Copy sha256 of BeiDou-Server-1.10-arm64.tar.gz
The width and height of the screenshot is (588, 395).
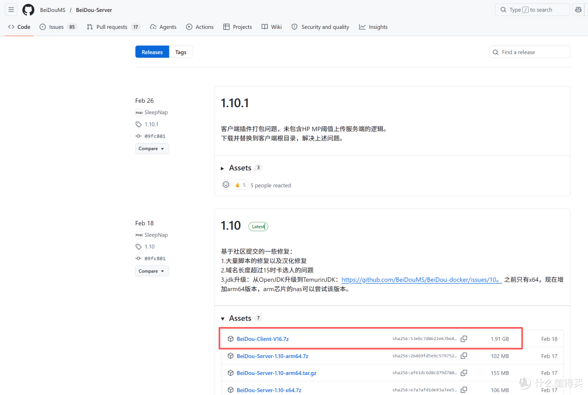point(464,373)
